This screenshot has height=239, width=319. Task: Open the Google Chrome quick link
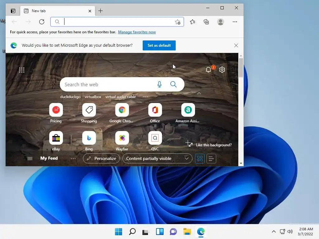(x=122, y=113)
